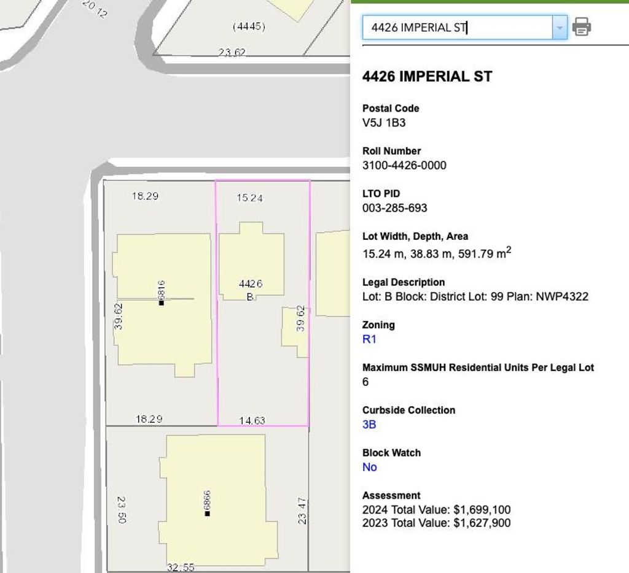Click the printer icon
Viewport: 629px width, 573px height.
pos(581,27)
